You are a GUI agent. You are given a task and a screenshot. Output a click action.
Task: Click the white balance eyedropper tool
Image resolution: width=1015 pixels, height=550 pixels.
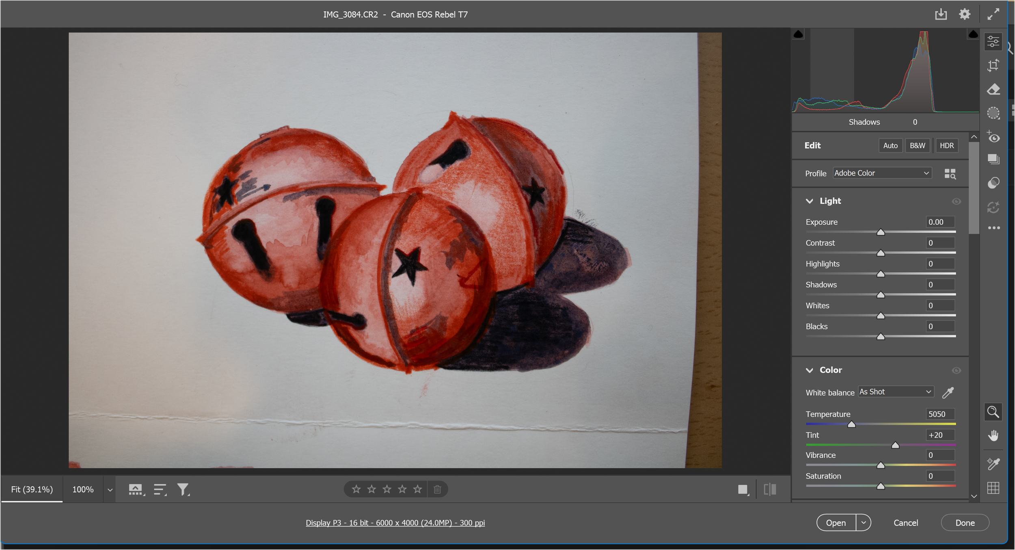pos(948,392)
